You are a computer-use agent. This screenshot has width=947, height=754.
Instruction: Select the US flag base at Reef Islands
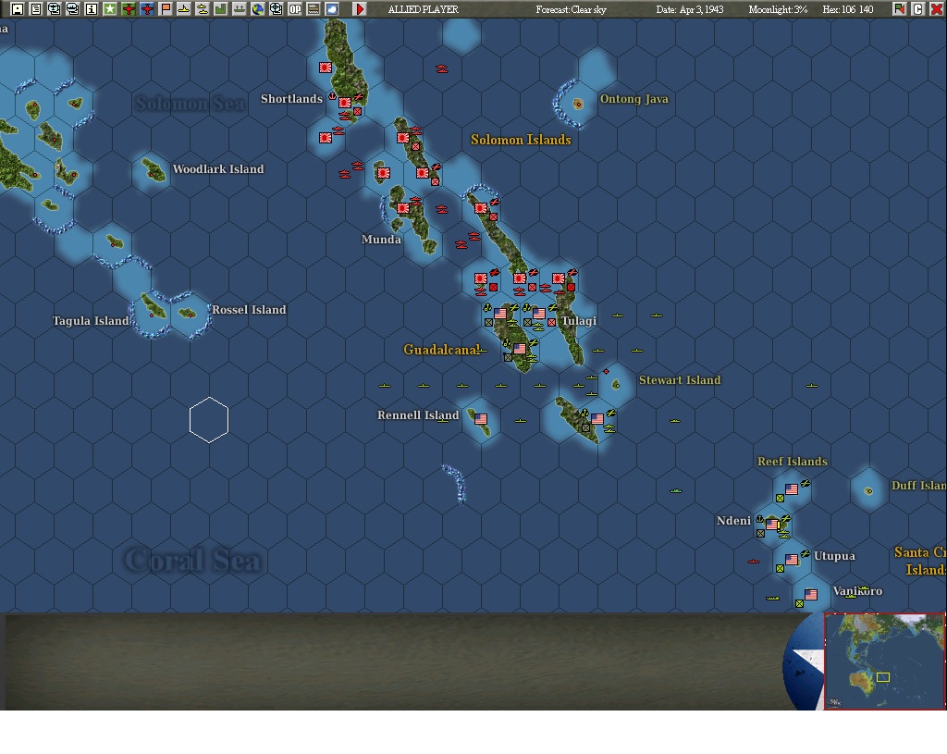(792, 489)
